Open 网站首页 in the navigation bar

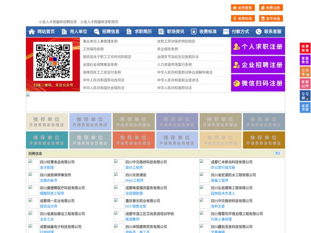coord(46,31)
